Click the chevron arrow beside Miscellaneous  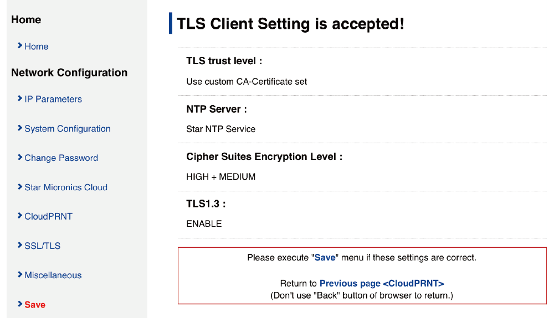pyautogui.click(x=20, y=275)
